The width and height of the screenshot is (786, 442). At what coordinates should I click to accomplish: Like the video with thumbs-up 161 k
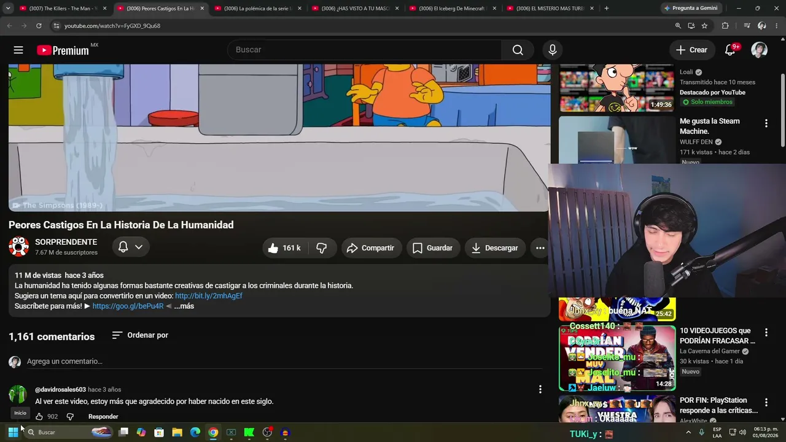pos(284,248)
